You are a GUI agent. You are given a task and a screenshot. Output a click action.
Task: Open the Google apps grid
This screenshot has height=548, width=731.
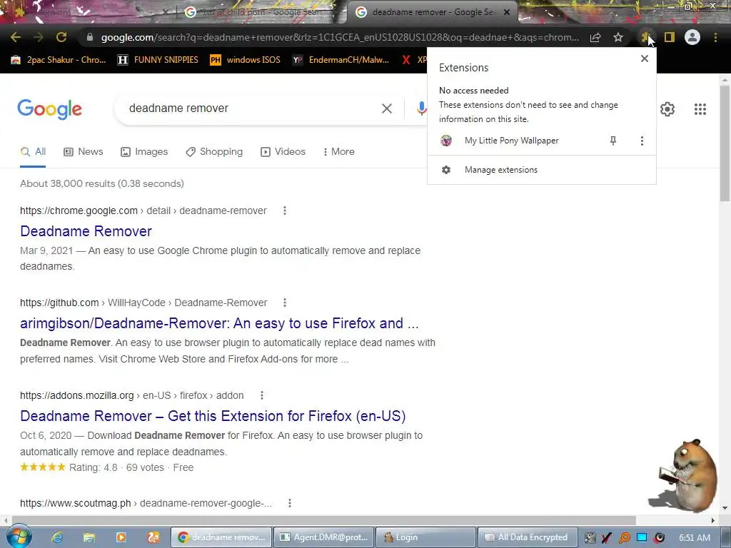pyautogui.click(x=700, y=109)
